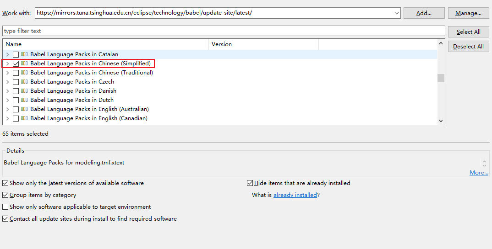Expand the Catalan language packs tree node

coord(7,54)
